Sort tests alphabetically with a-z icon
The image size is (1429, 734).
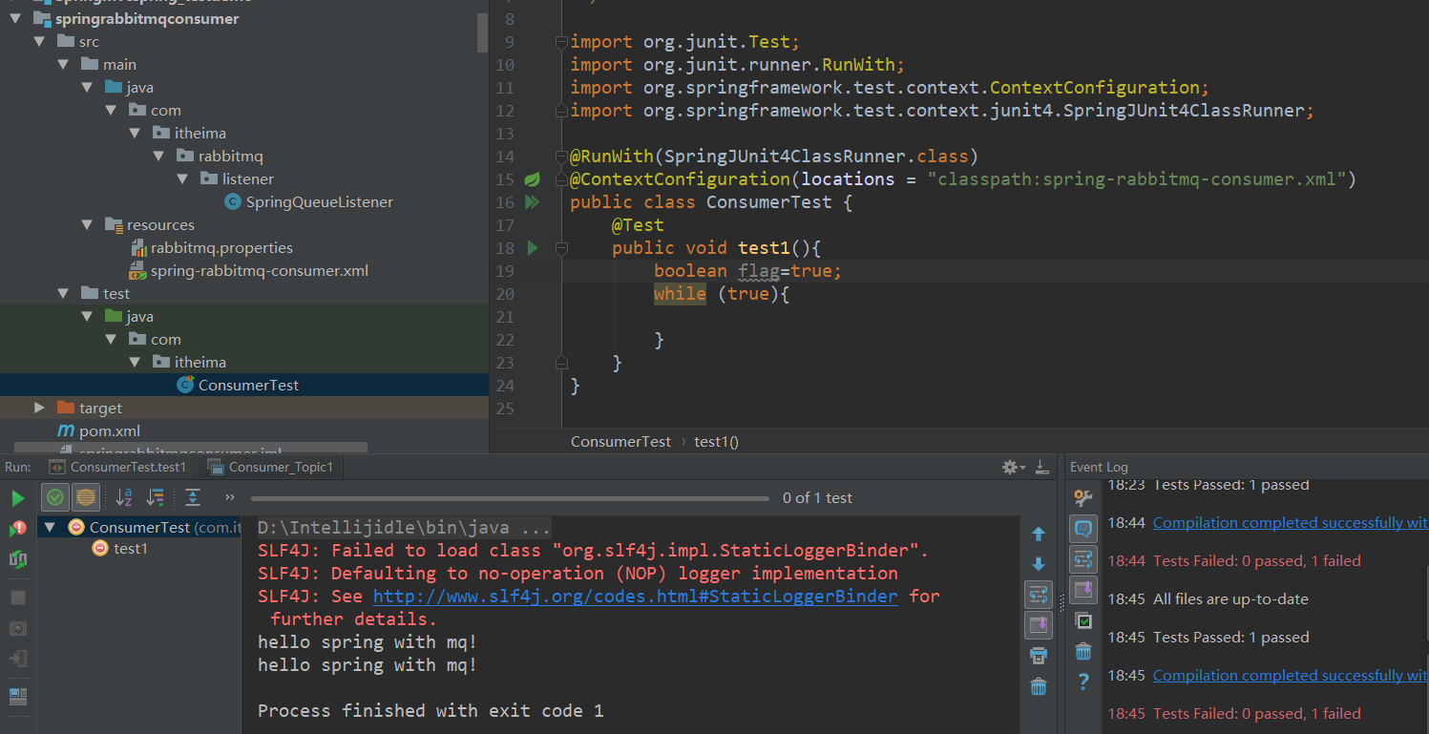124,497
